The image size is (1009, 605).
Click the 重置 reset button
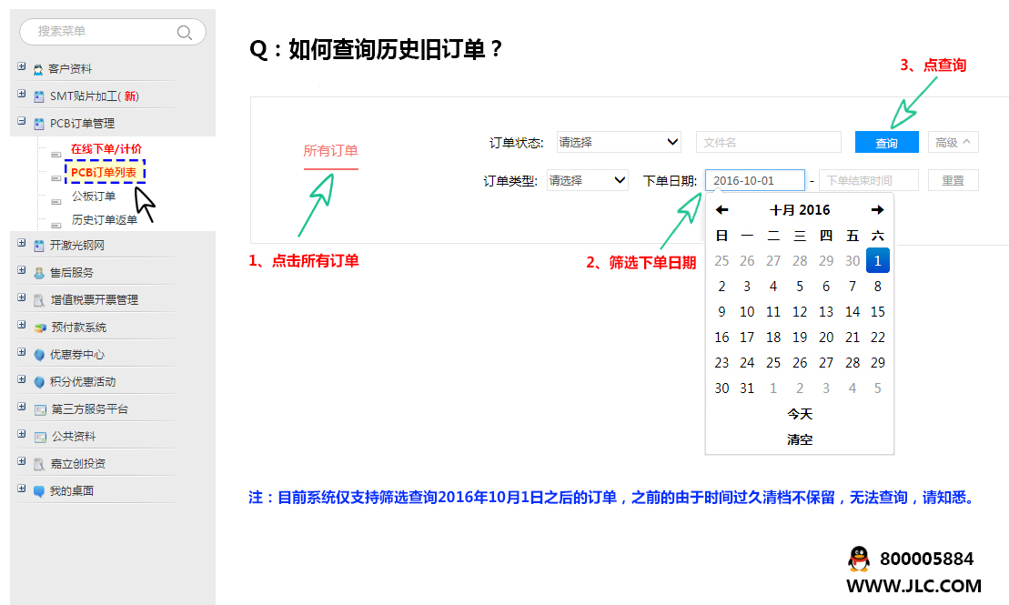(x=953, y=180)
